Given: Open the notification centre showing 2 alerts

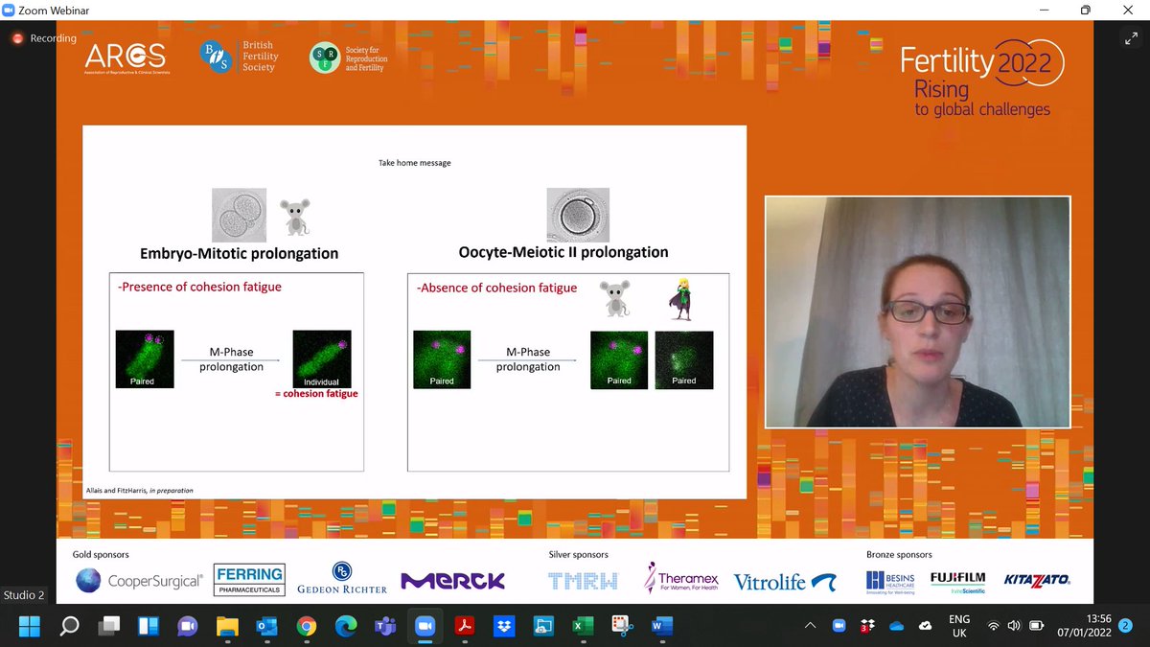Looking at the screenshot, I should tap(1126, 626).
